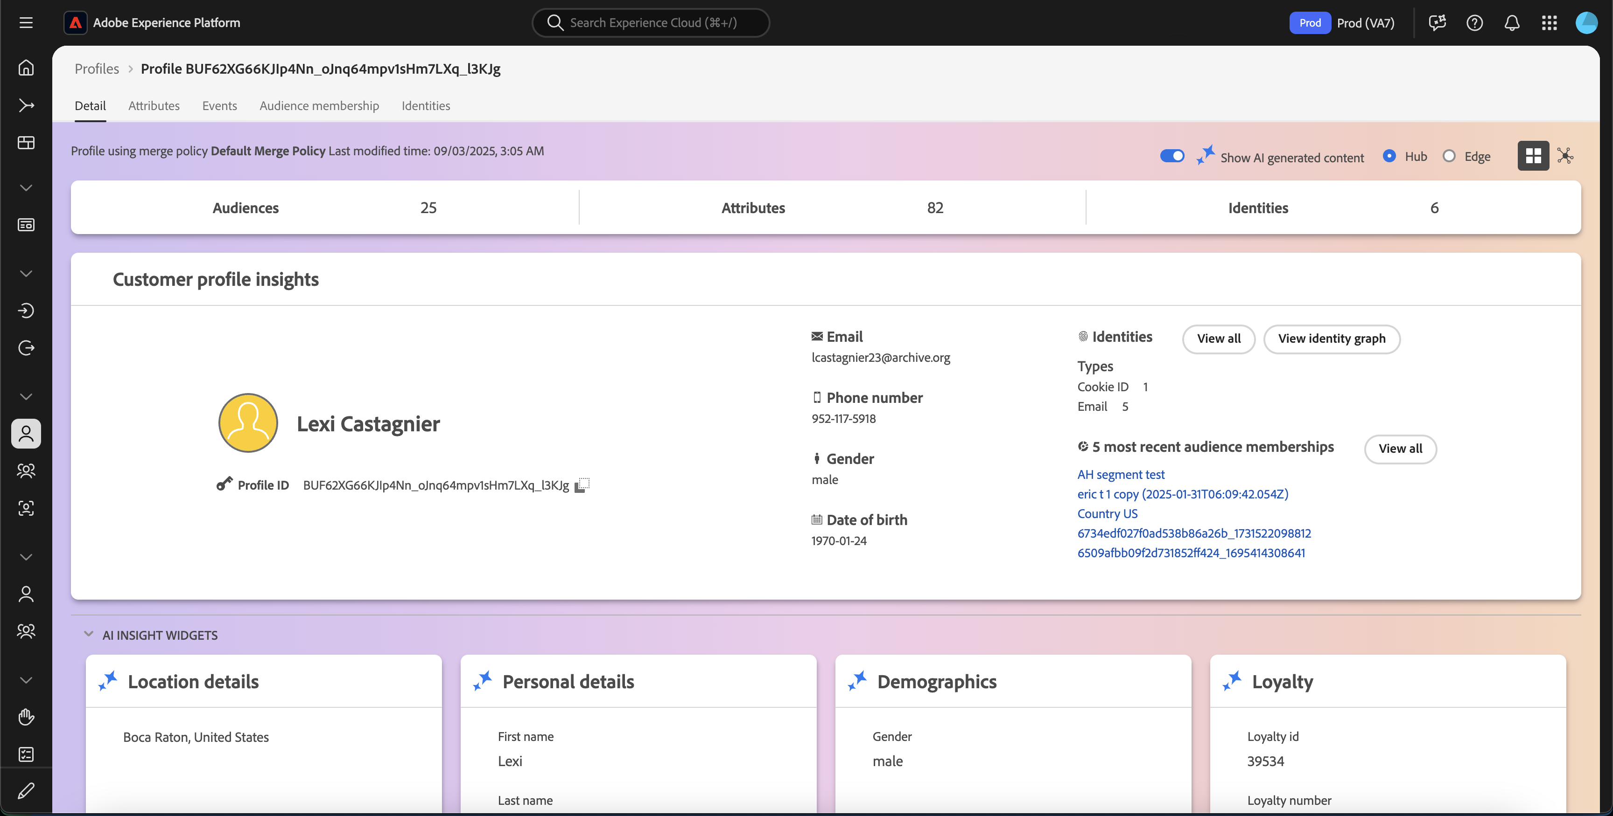Select the Hub radio button
This screenshot has height=816, width=1613.
[1389, 156]
